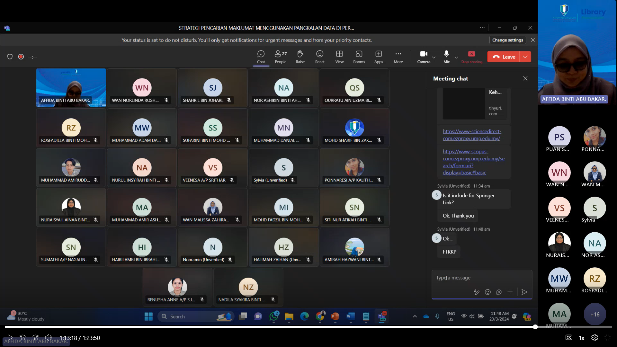Click the taskbar Search box
The height and width of the screenshot is (347, 617).
196,316
